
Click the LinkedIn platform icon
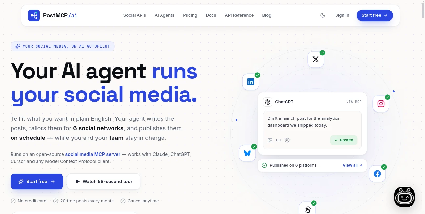coord(251,82)
